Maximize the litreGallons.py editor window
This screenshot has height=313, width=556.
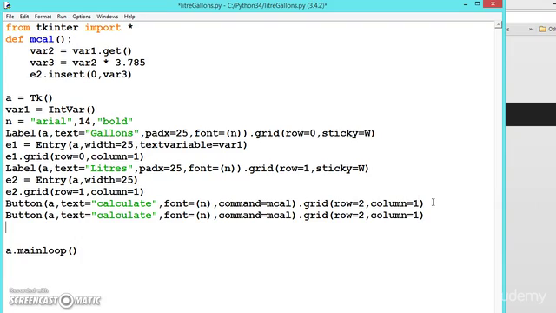coord(477,3)
